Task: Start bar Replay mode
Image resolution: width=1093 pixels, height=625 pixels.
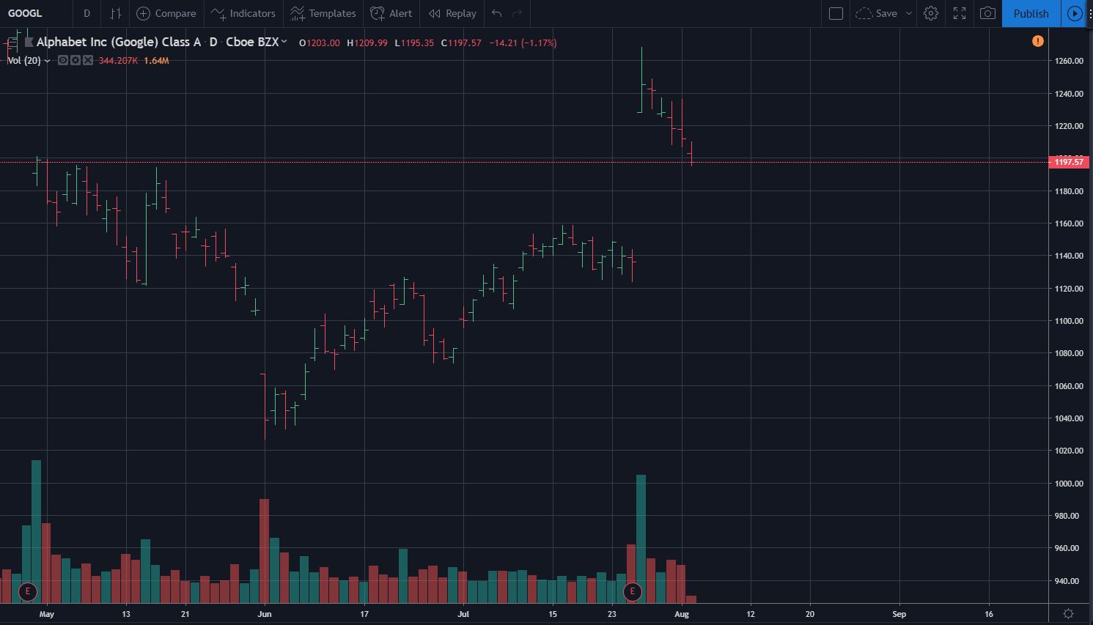Action: 452,13
